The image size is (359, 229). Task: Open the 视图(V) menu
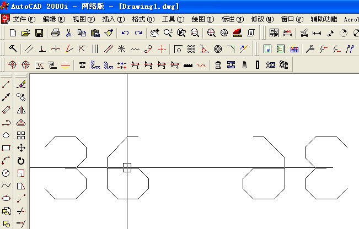pyautogui.click(x=84, y=19)
